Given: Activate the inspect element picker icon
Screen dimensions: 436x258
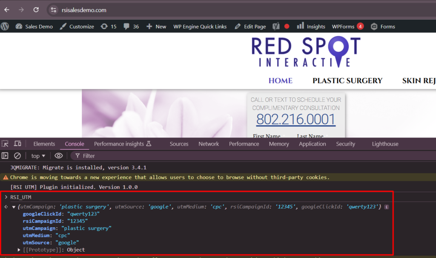Looking at the screenshot, I should tap(5, 144).
